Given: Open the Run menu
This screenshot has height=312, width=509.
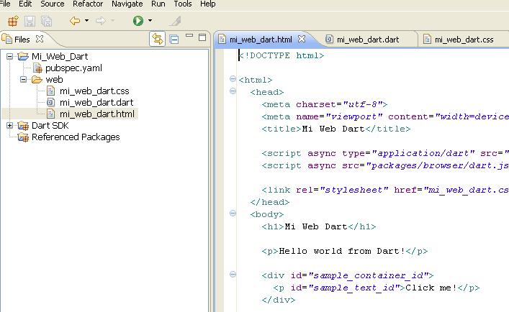Looking at the screenshot, I should [158, 4].
